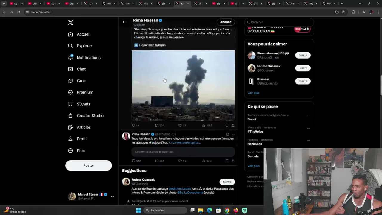
Task: Follow Fatima Ouassak in Vous pourriez aimer
Action: pos(303,68)
